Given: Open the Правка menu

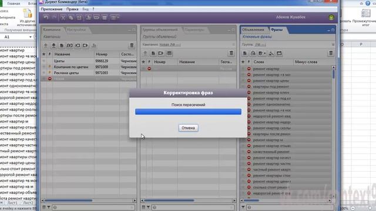Looking at the screenshot, I should tap(72, 9).
